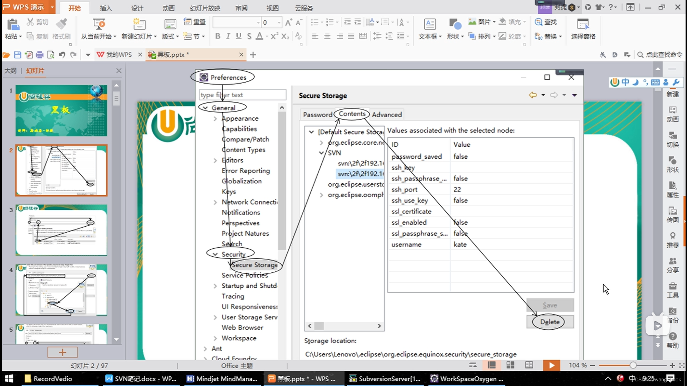Start slideshow from current slide (从当前开始)
The height and width of the screenshot is (386, 687).
click(98, 29)
